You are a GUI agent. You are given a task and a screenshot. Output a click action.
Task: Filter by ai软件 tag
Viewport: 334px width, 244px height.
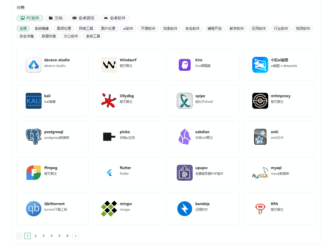pyautogui.click(x=128, y=29)
